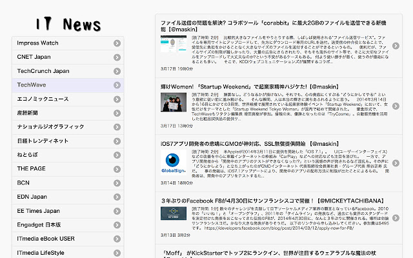Click the GlobalSign eye logo thumbnail

[x=174, y=163]
